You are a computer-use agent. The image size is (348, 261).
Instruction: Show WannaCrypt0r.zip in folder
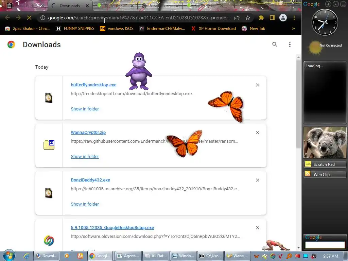tap(85, 156)
